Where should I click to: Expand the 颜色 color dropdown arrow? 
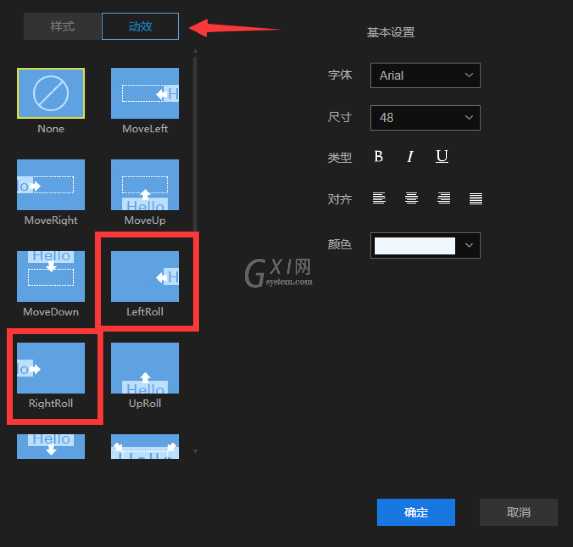click(469, 245)
